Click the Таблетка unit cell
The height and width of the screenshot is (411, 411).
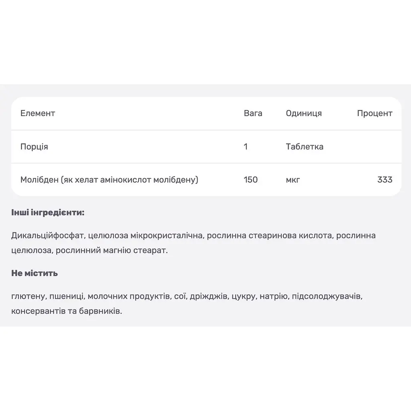(305, 146)
